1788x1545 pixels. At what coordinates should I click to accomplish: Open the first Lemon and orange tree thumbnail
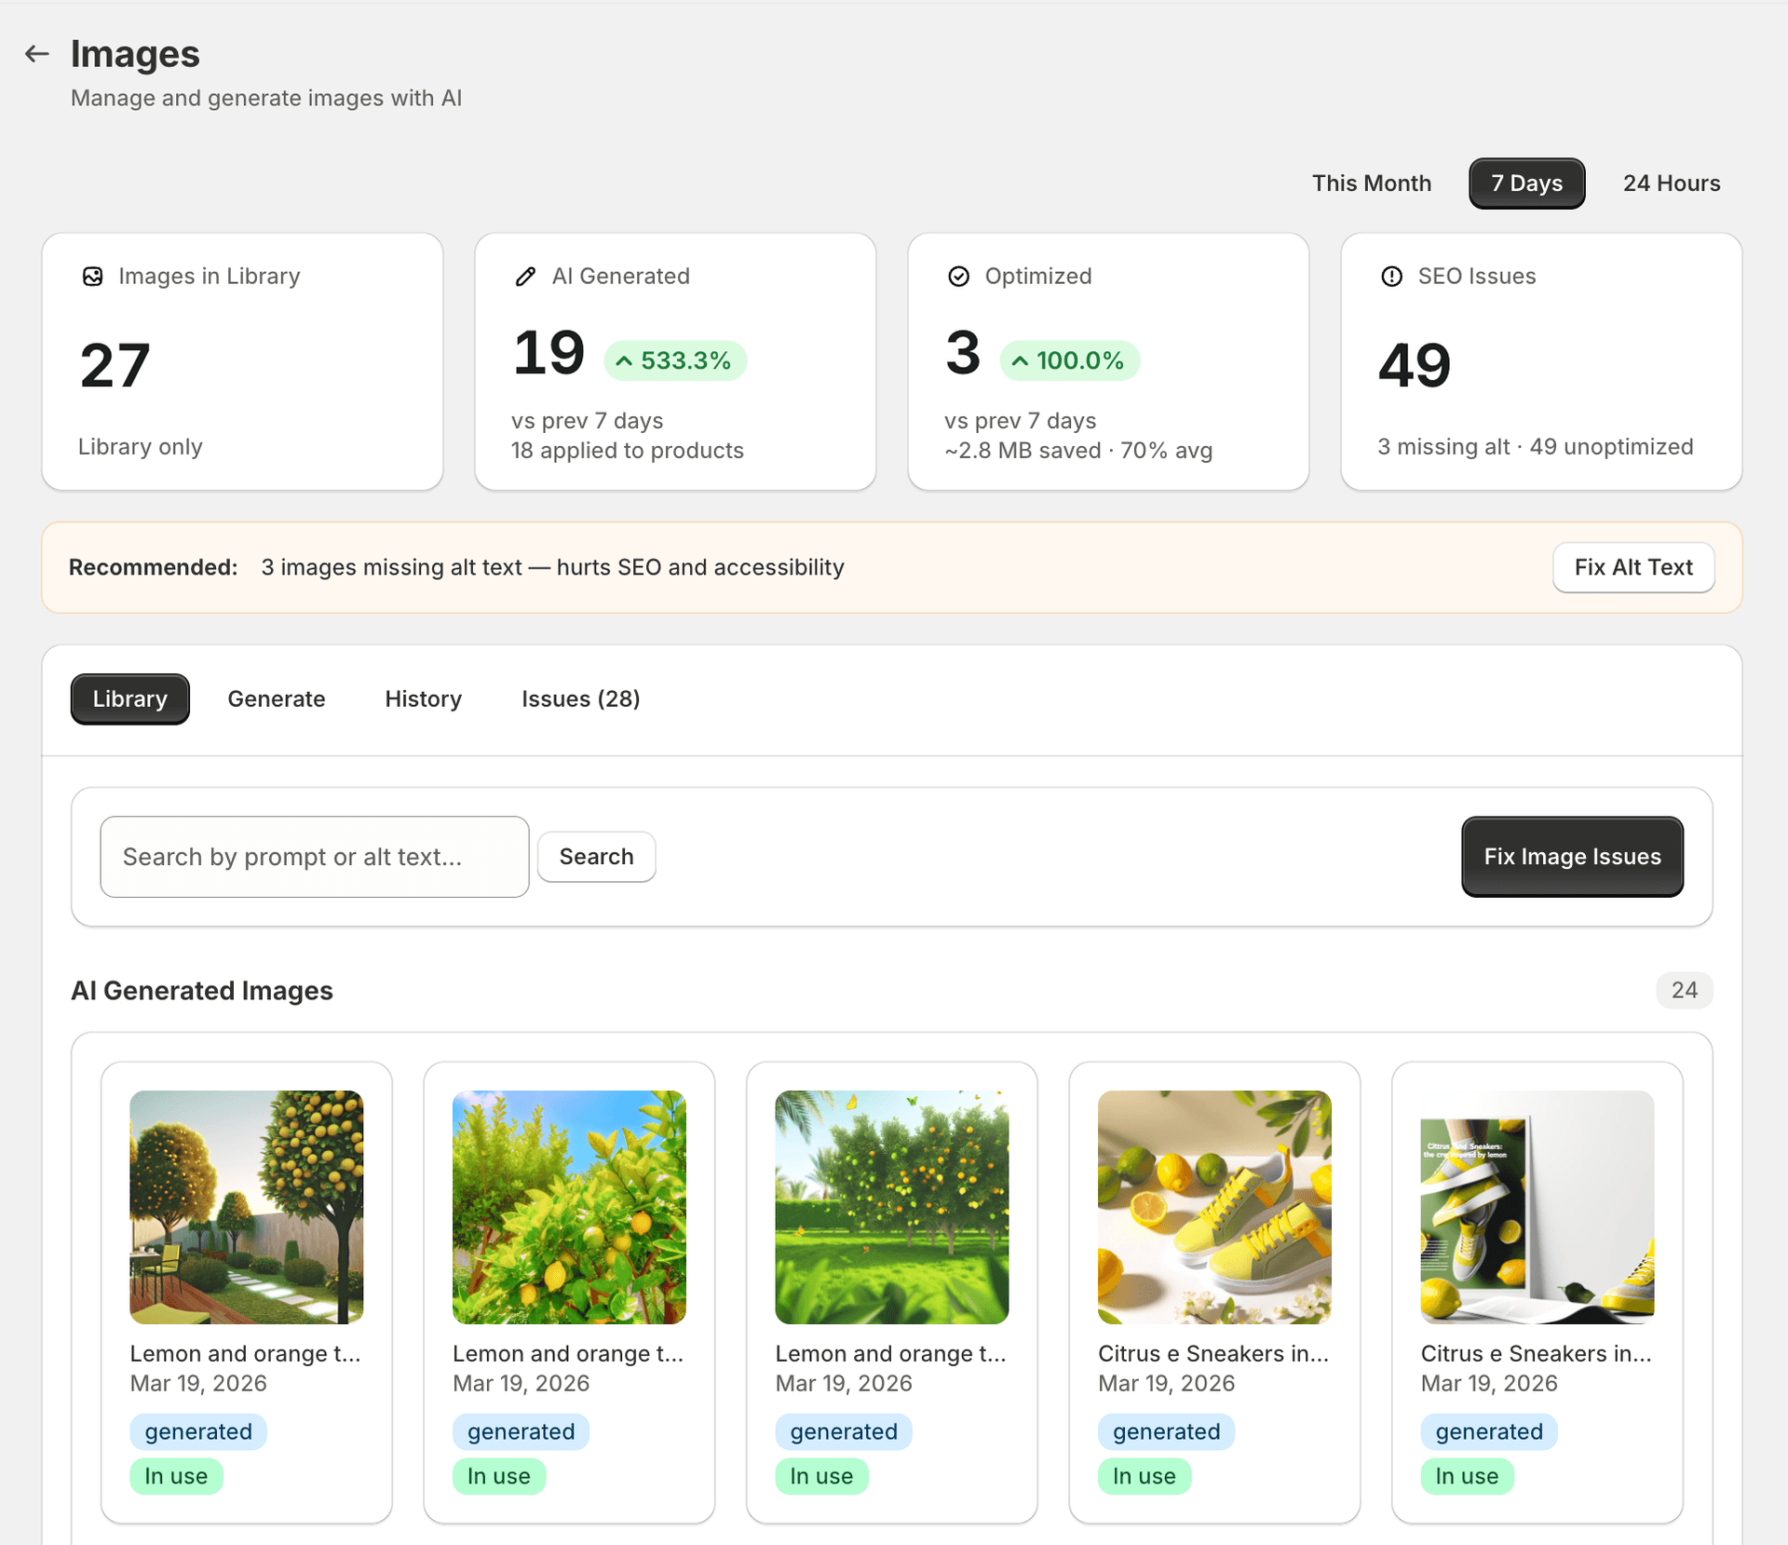tap(246, 1207)
